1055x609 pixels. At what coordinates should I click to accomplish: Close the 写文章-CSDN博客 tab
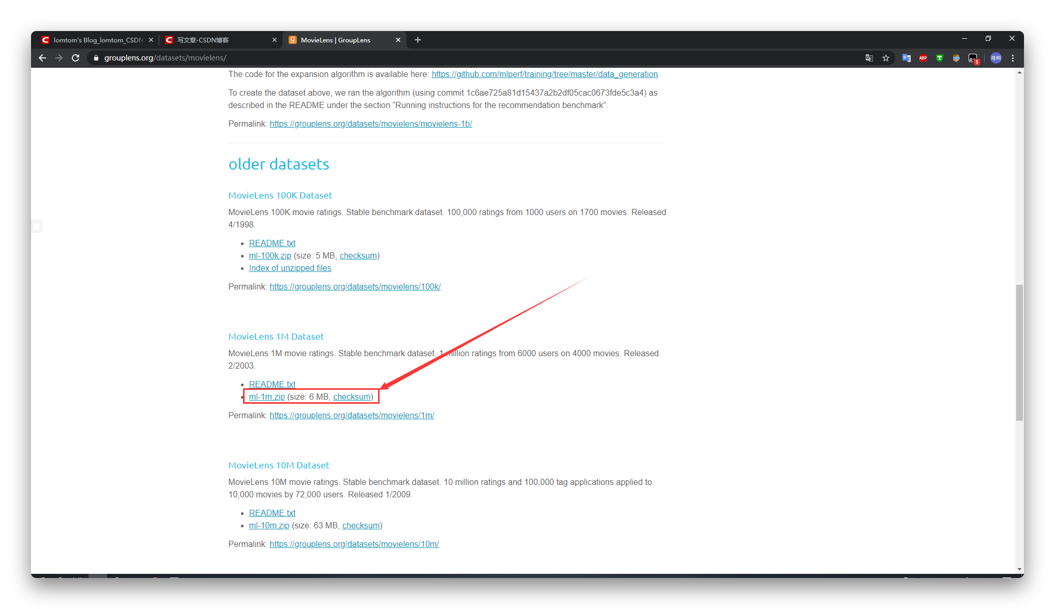coord(275,40)
